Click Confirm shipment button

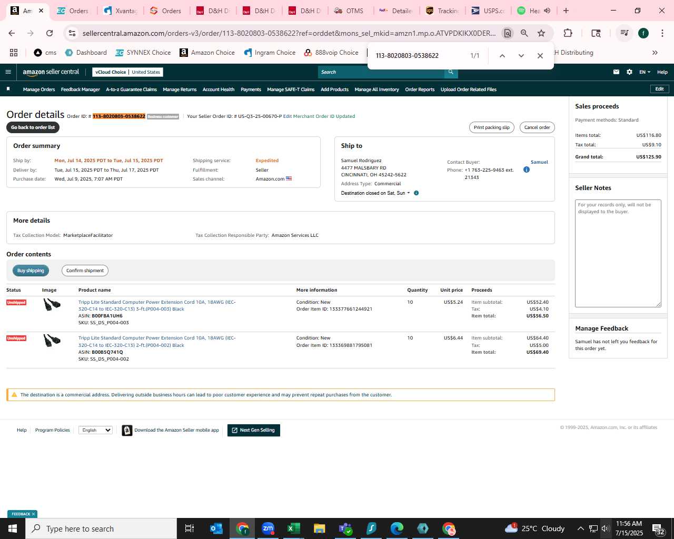(x=85, y=271)
